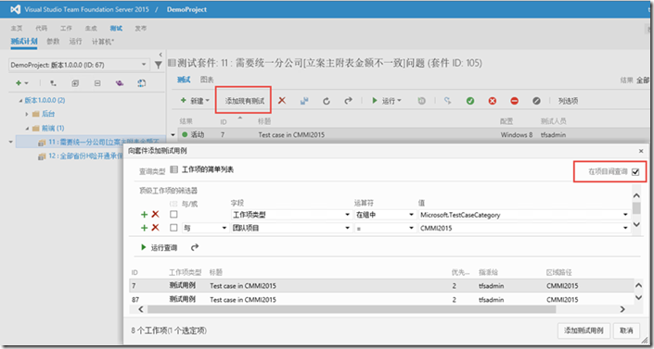
Task: Open the CMMI2015 value dropdown
Action: (x=625, y=229)
